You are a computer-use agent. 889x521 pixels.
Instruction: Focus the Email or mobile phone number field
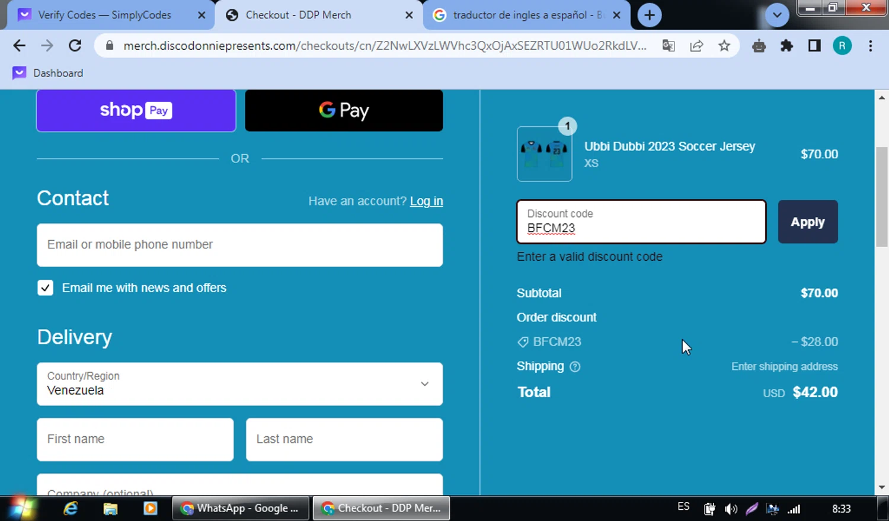coord(239,245)
